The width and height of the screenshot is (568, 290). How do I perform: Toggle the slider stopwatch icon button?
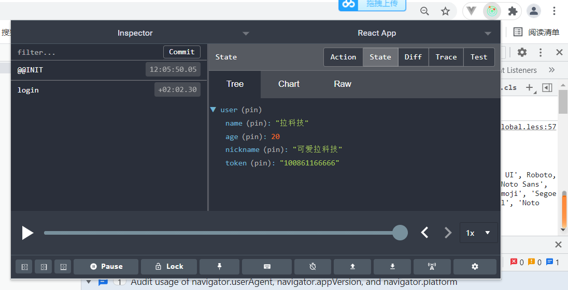[313, 267]
